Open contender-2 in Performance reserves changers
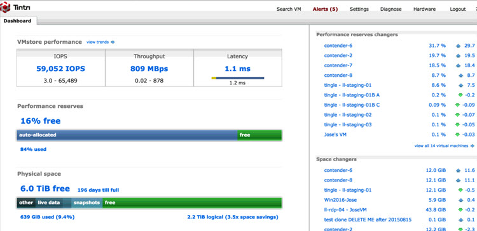 coord(338,56)
